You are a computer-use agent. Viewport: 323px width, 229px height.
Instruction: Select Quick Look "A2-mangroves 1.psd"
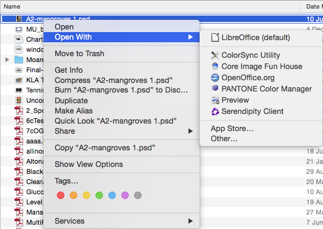pos(122,121)
